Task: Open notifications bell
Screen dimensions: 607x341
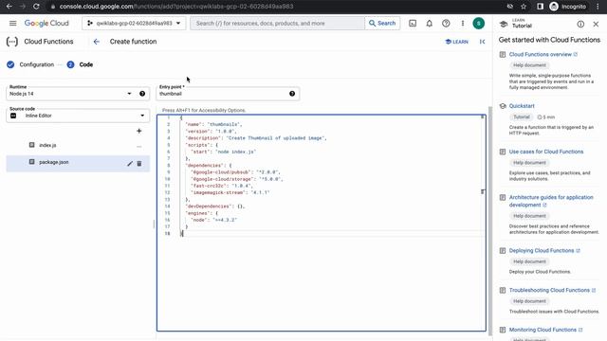Action: coord(430,23)
